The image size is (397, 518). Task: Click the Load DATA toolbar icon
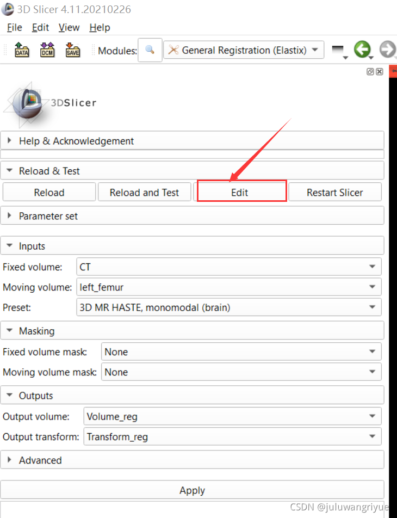22,50
